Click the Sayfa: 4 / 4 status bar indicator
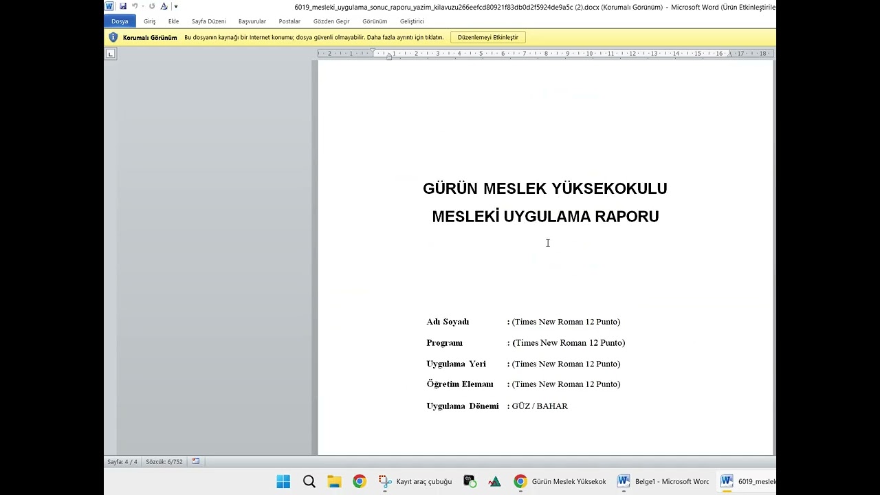Viewport: 880px width, 495px height. click(122, 462)
